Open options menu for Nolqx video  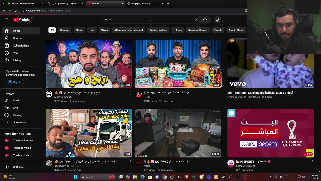220,162
